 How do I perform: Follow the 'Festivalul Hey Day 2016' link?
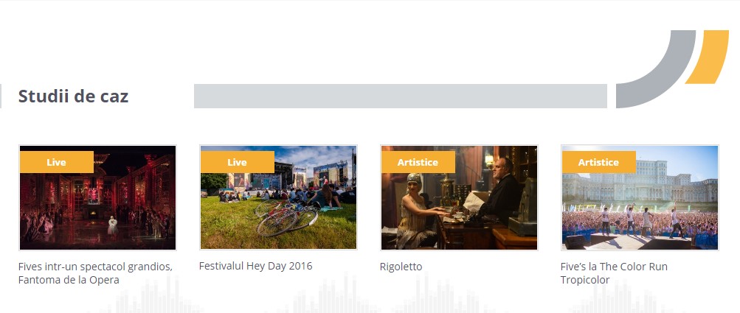pos(255,266)
